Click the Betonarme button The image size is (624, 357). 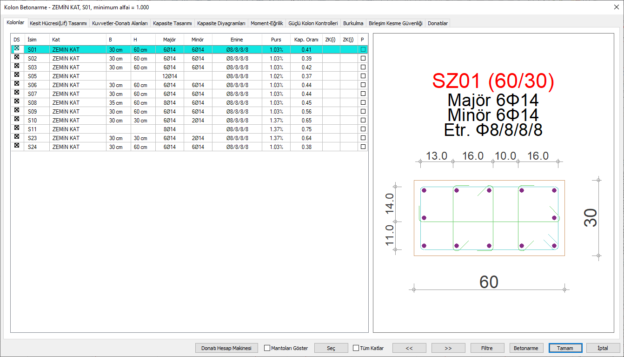pyautogui.click(x=526, y=348)
